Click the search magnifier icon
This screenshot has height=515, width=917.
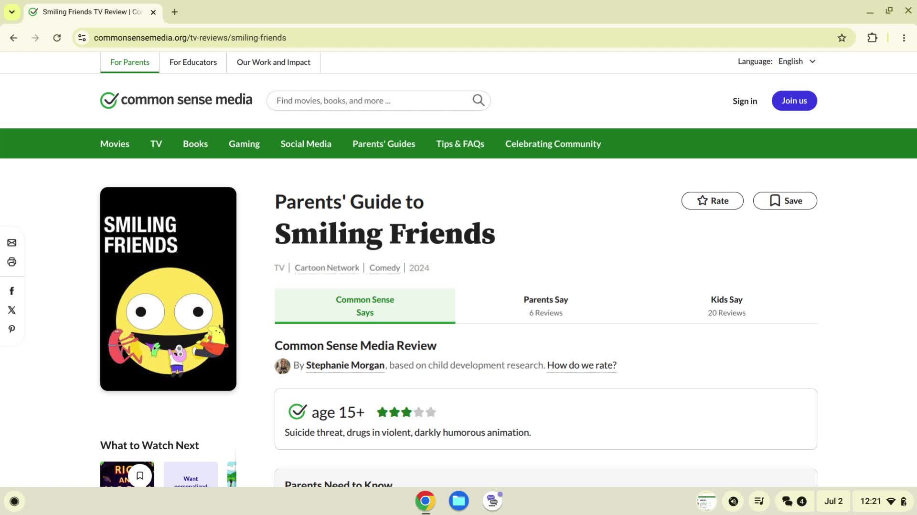(479, 100)
